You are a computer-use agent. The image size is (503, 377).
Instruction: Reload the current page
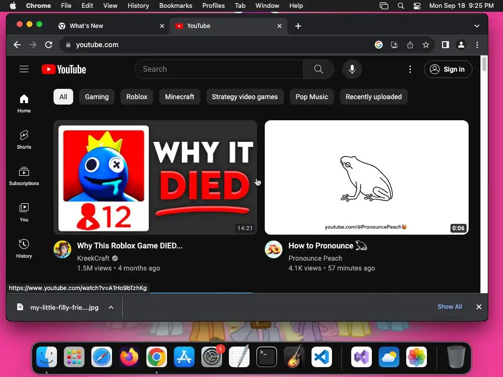click(49, 45)
